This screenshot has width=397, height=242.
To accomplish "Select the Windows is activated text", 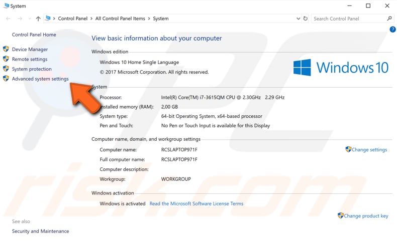I will [x=123, y=203].
